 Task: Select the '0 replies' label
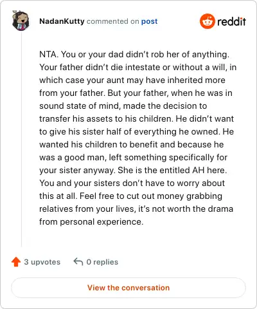point(102,262)
